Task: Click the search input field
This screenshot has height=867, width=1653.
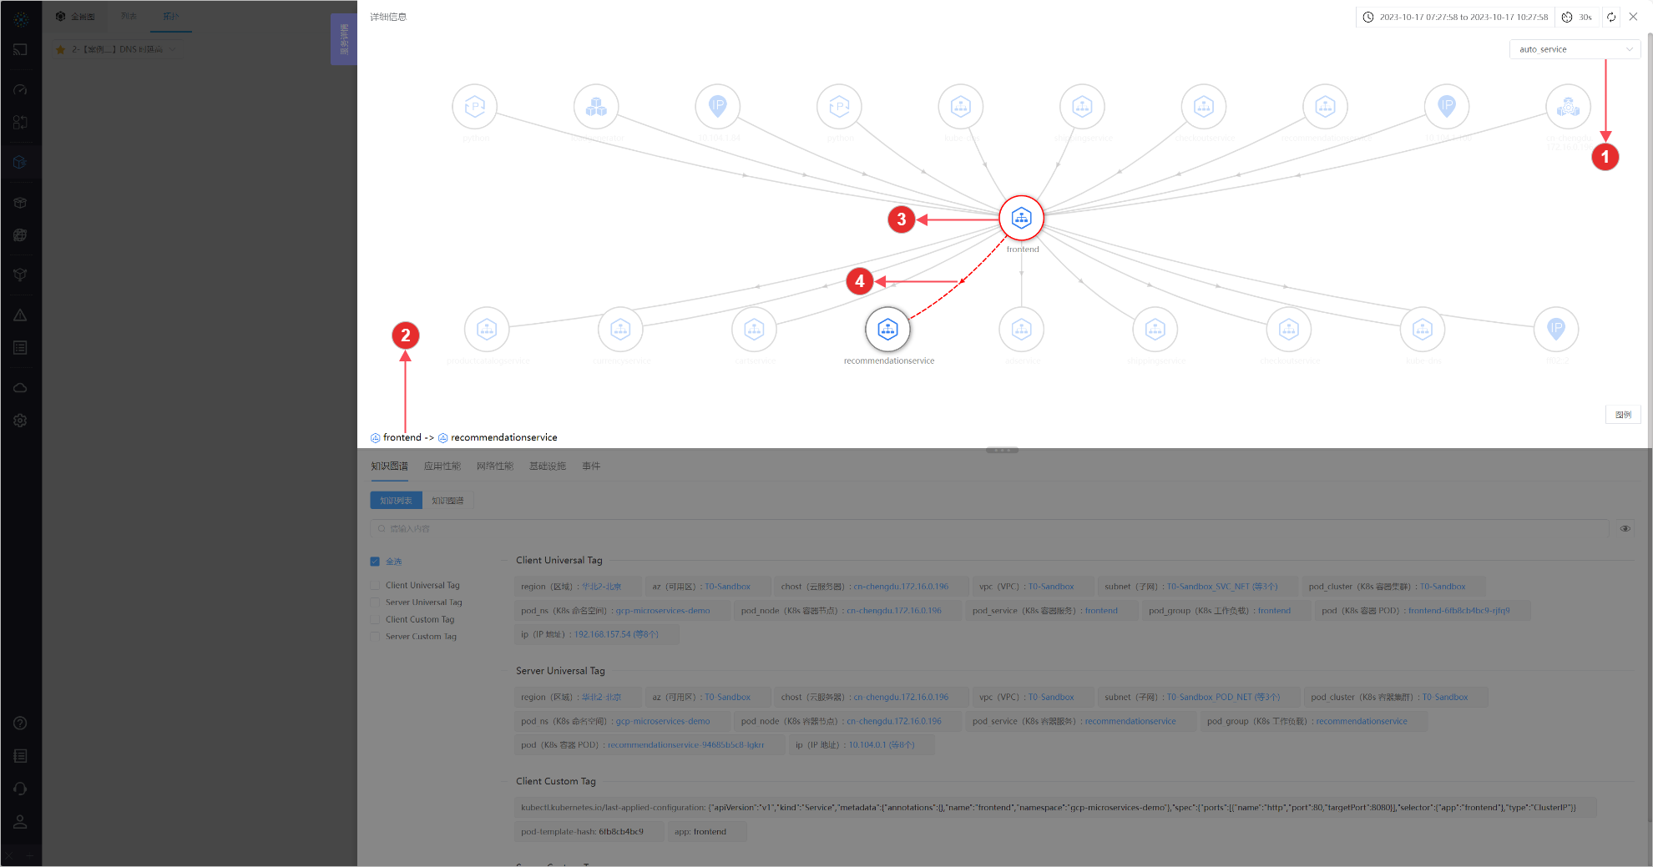Action: tap(989, 528)
